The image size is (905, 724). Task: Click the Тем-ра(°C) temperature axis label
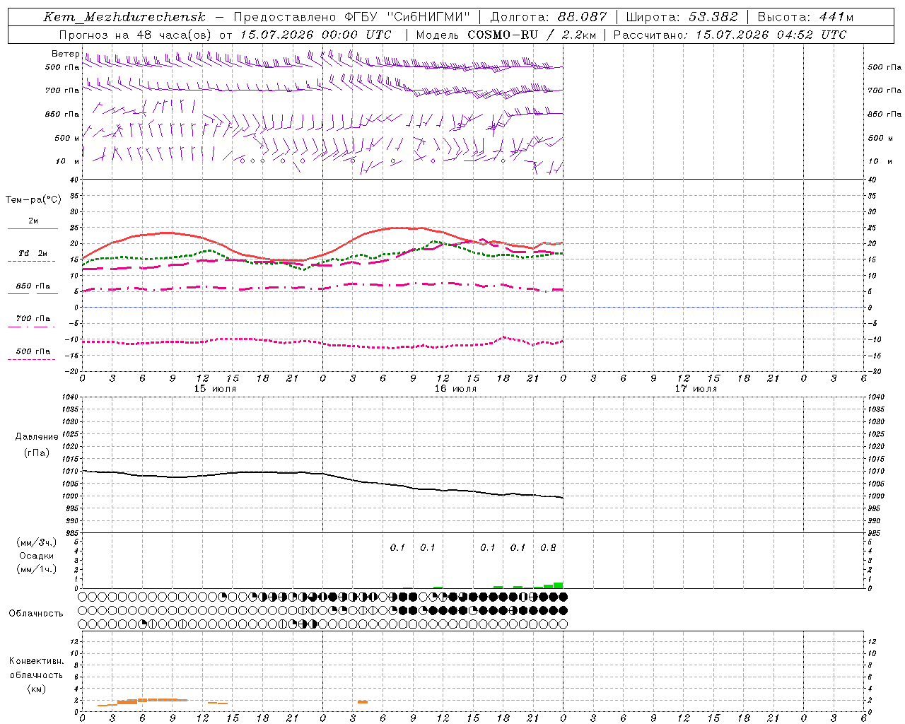tap(33, 200)
